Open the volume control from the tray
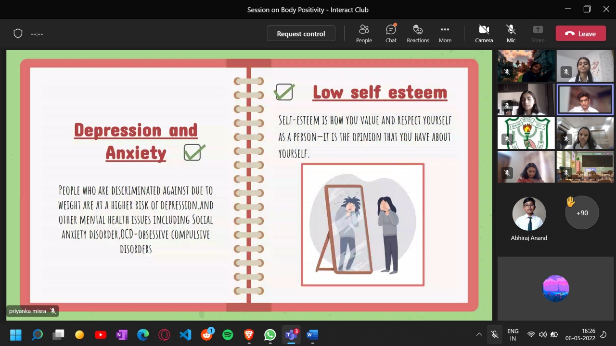Screen dimensions: 616x346 pyautogui.click(x=543, y=334)
